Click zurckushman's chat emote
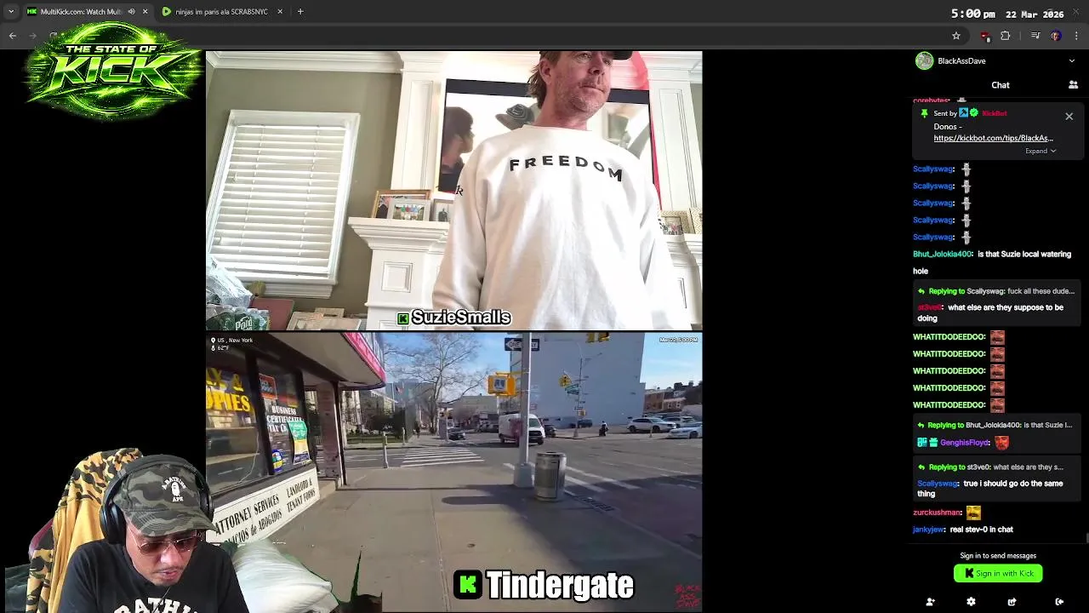 click(x=973, y=513)
